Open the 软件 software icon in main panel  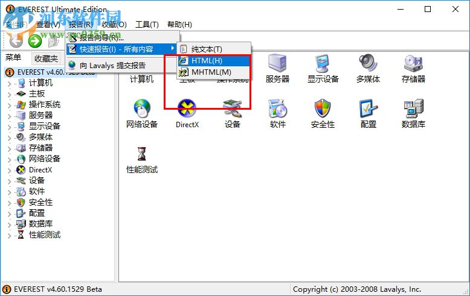(277, 109)
